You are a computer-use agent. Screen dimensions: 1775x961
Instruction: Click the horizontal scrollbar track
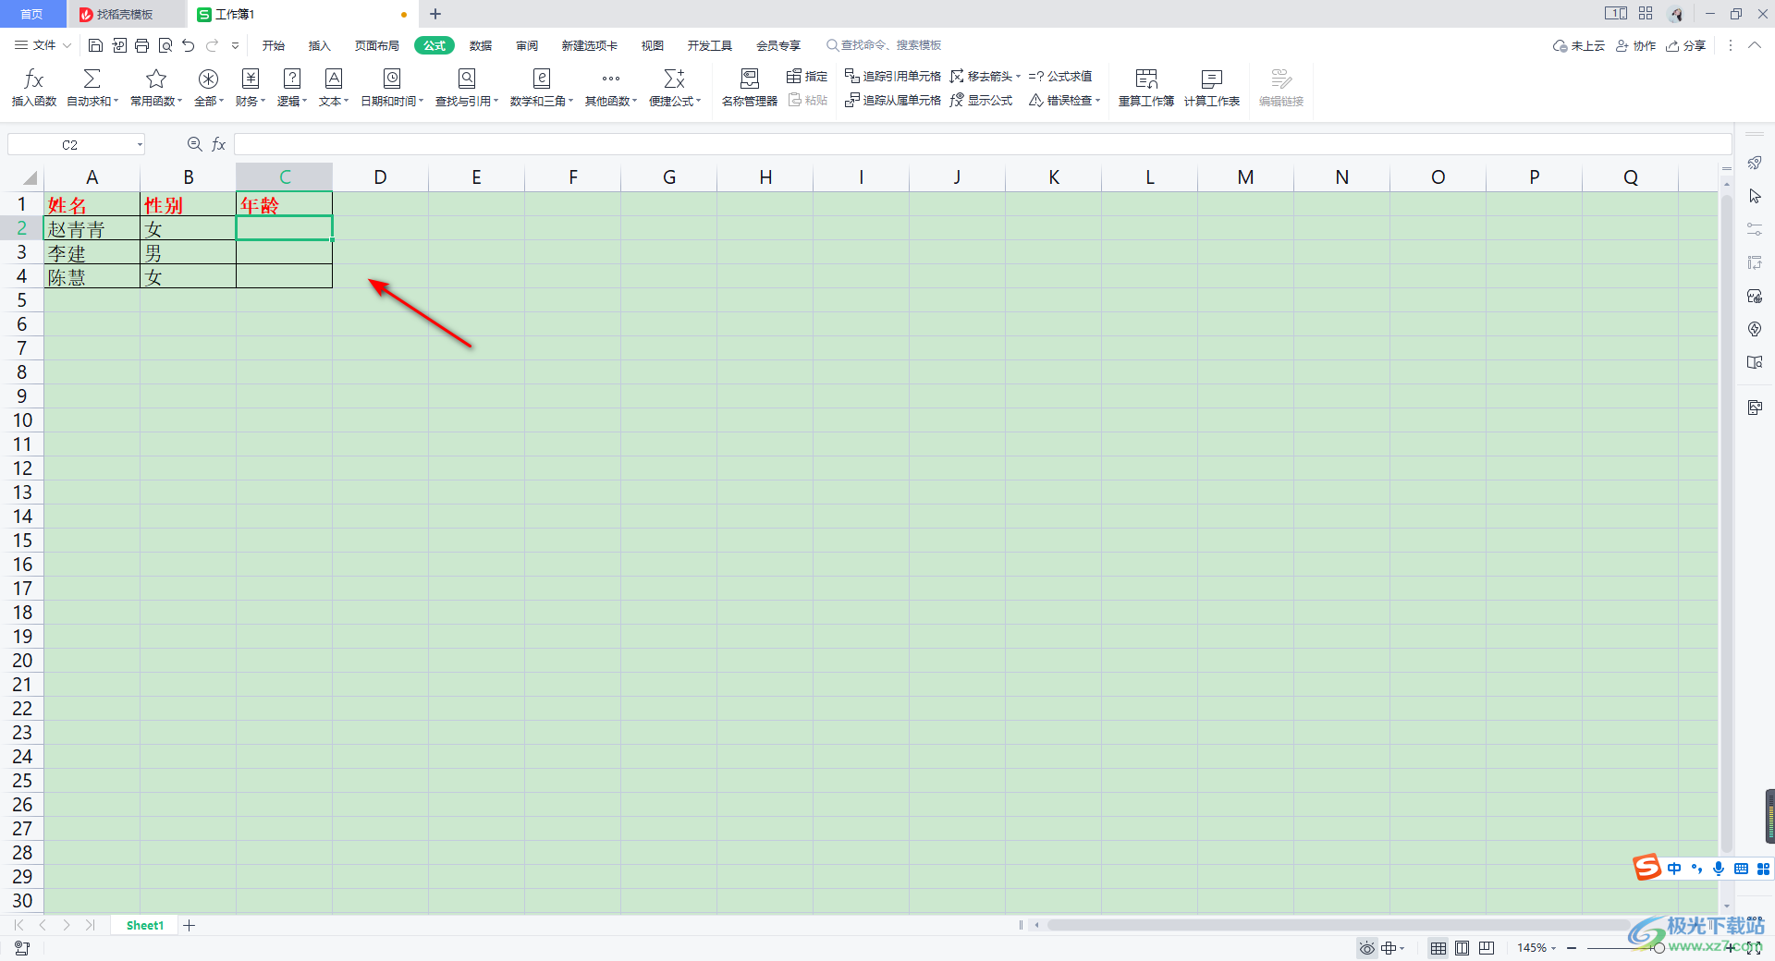pos(1340,925)
